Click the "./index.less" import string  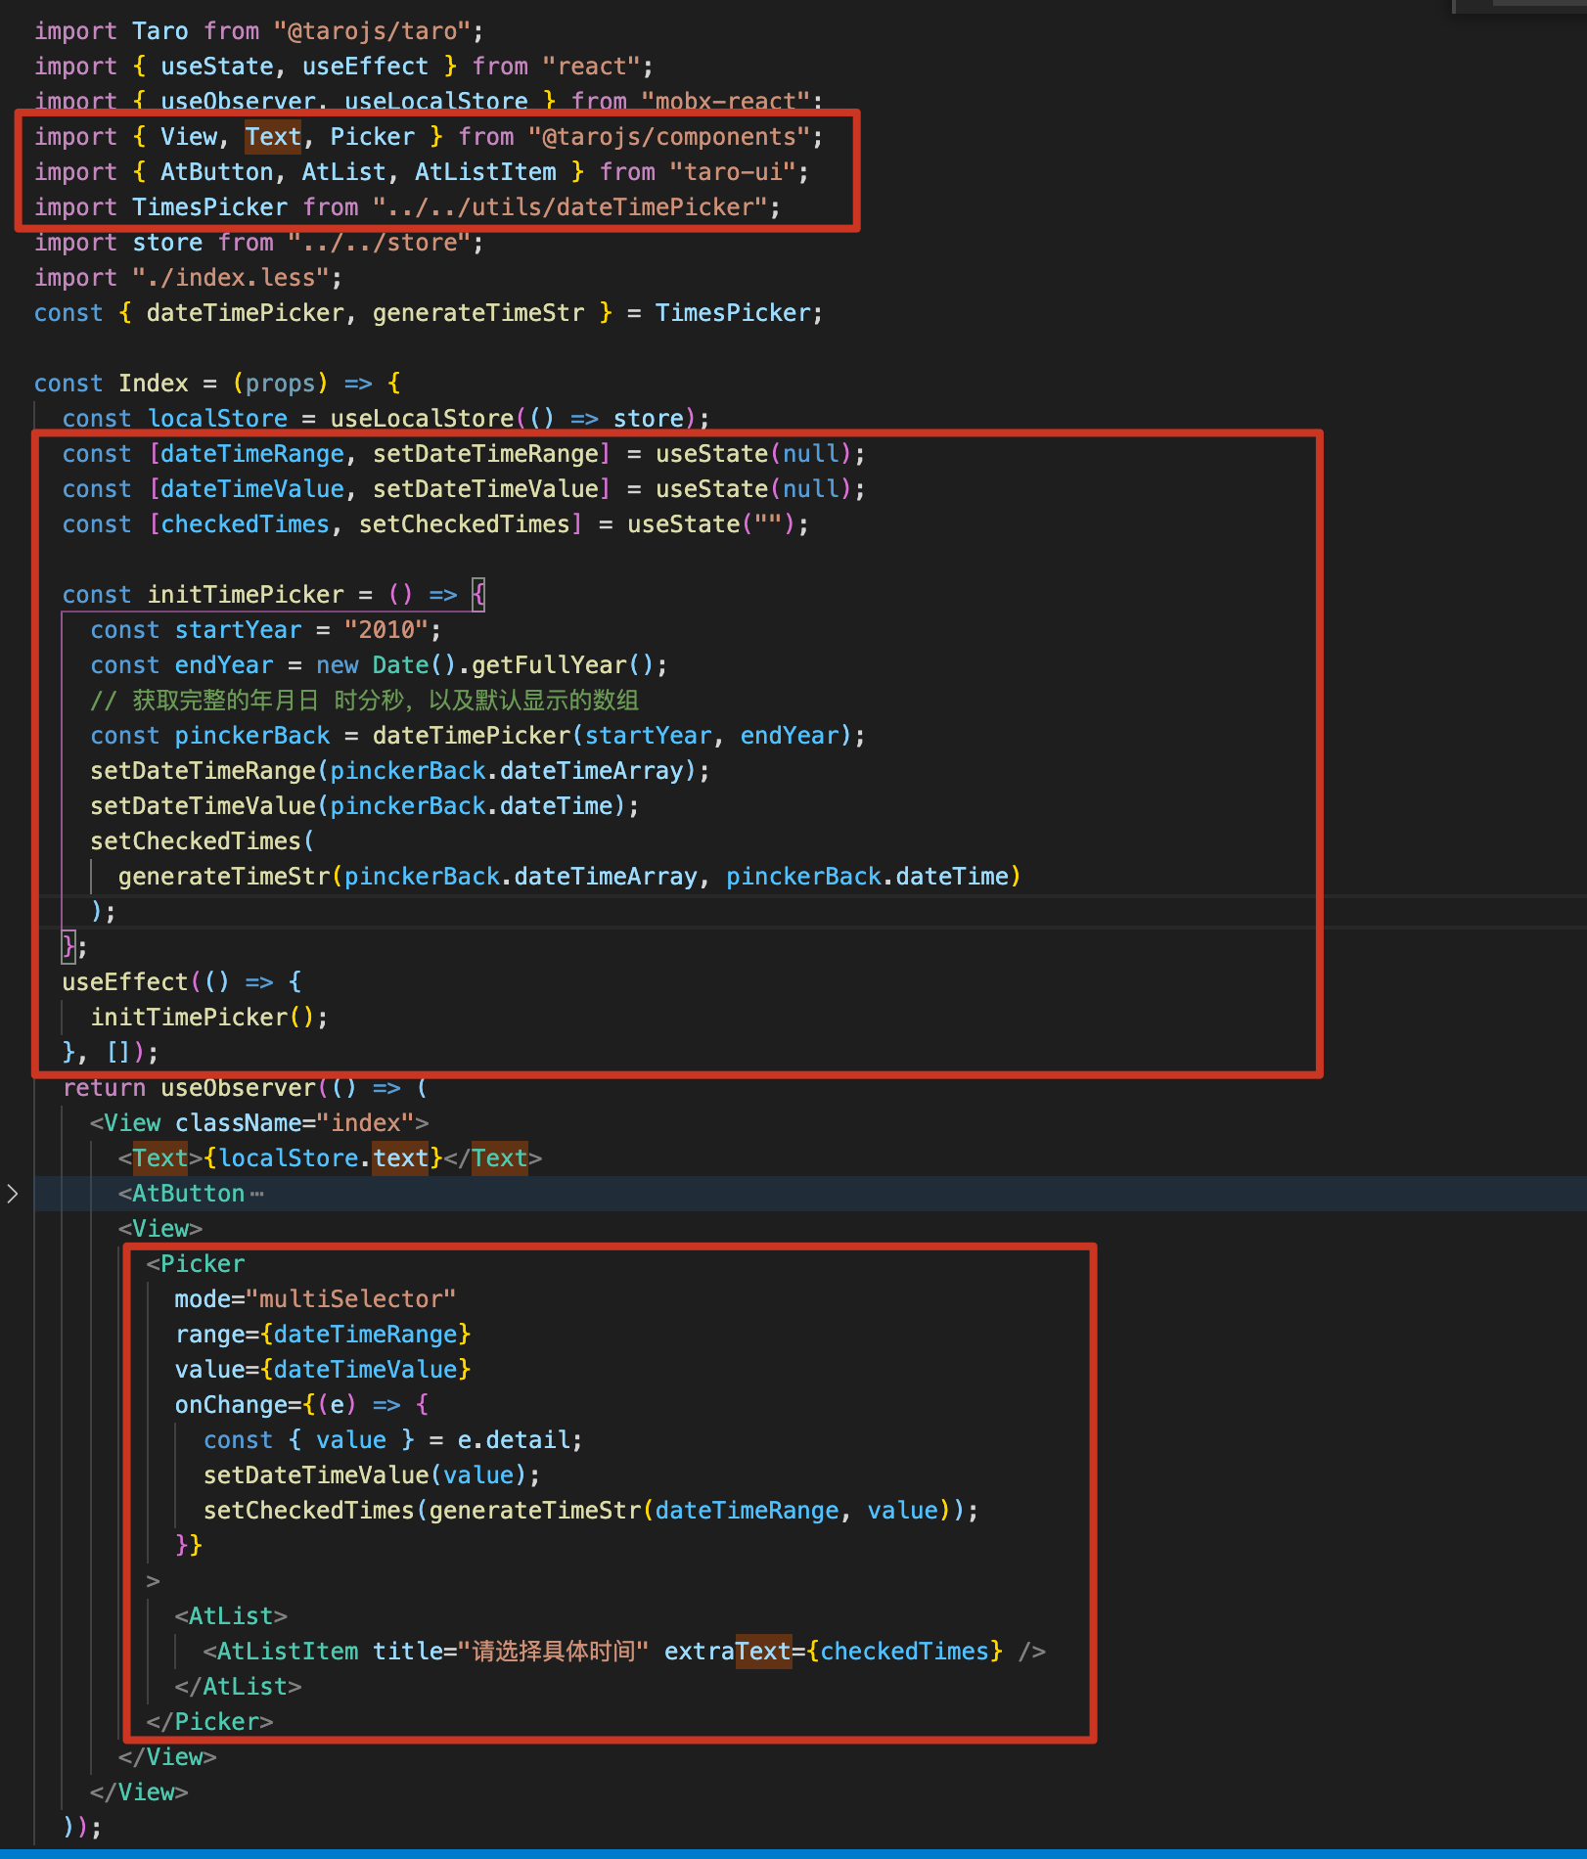[231, 278]
